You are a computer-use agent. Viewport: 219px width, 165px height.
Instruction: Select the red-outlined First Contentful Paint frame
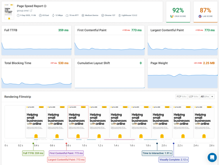[x=78, y=121]
